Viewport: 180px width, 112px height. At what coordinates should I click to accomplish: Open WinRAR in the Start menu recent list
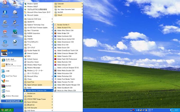pyautogui.click(x=12, y=86)
